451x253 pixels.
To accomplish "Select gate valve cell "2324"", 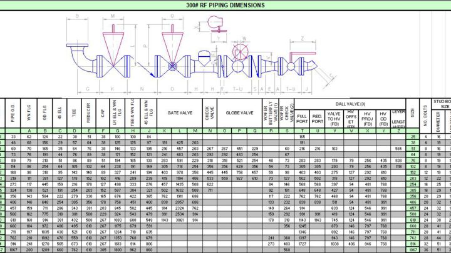I will point(180,208).
